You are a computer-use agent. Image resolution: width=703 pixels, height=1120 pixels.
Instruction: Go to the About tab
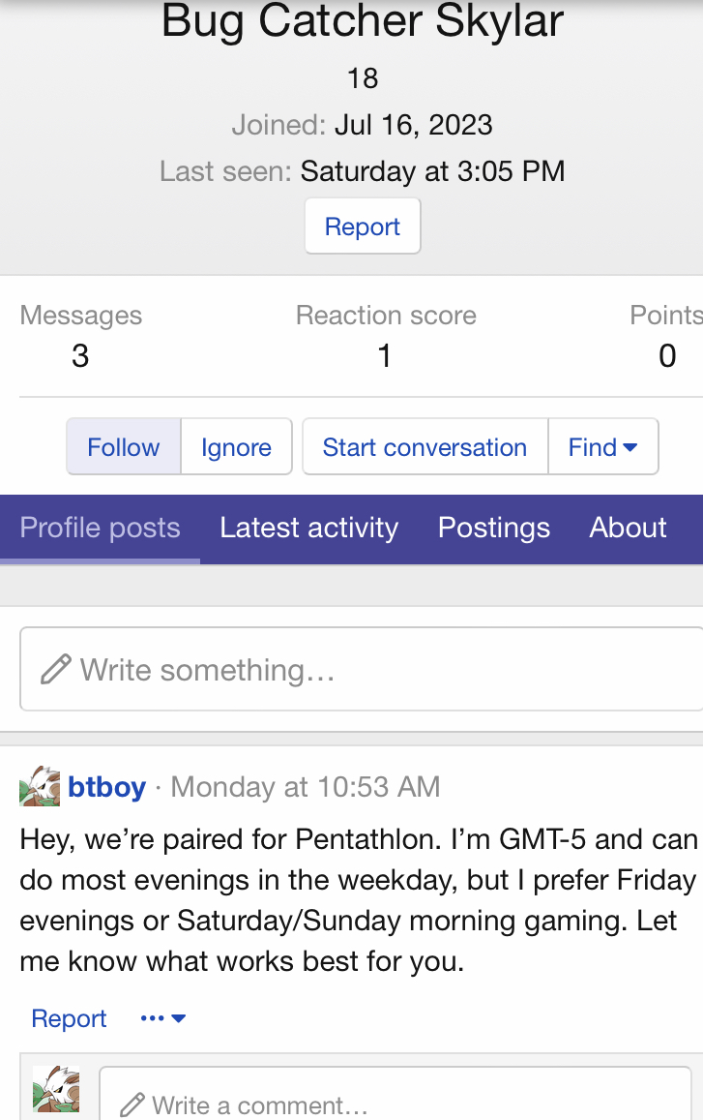point(628,528)
